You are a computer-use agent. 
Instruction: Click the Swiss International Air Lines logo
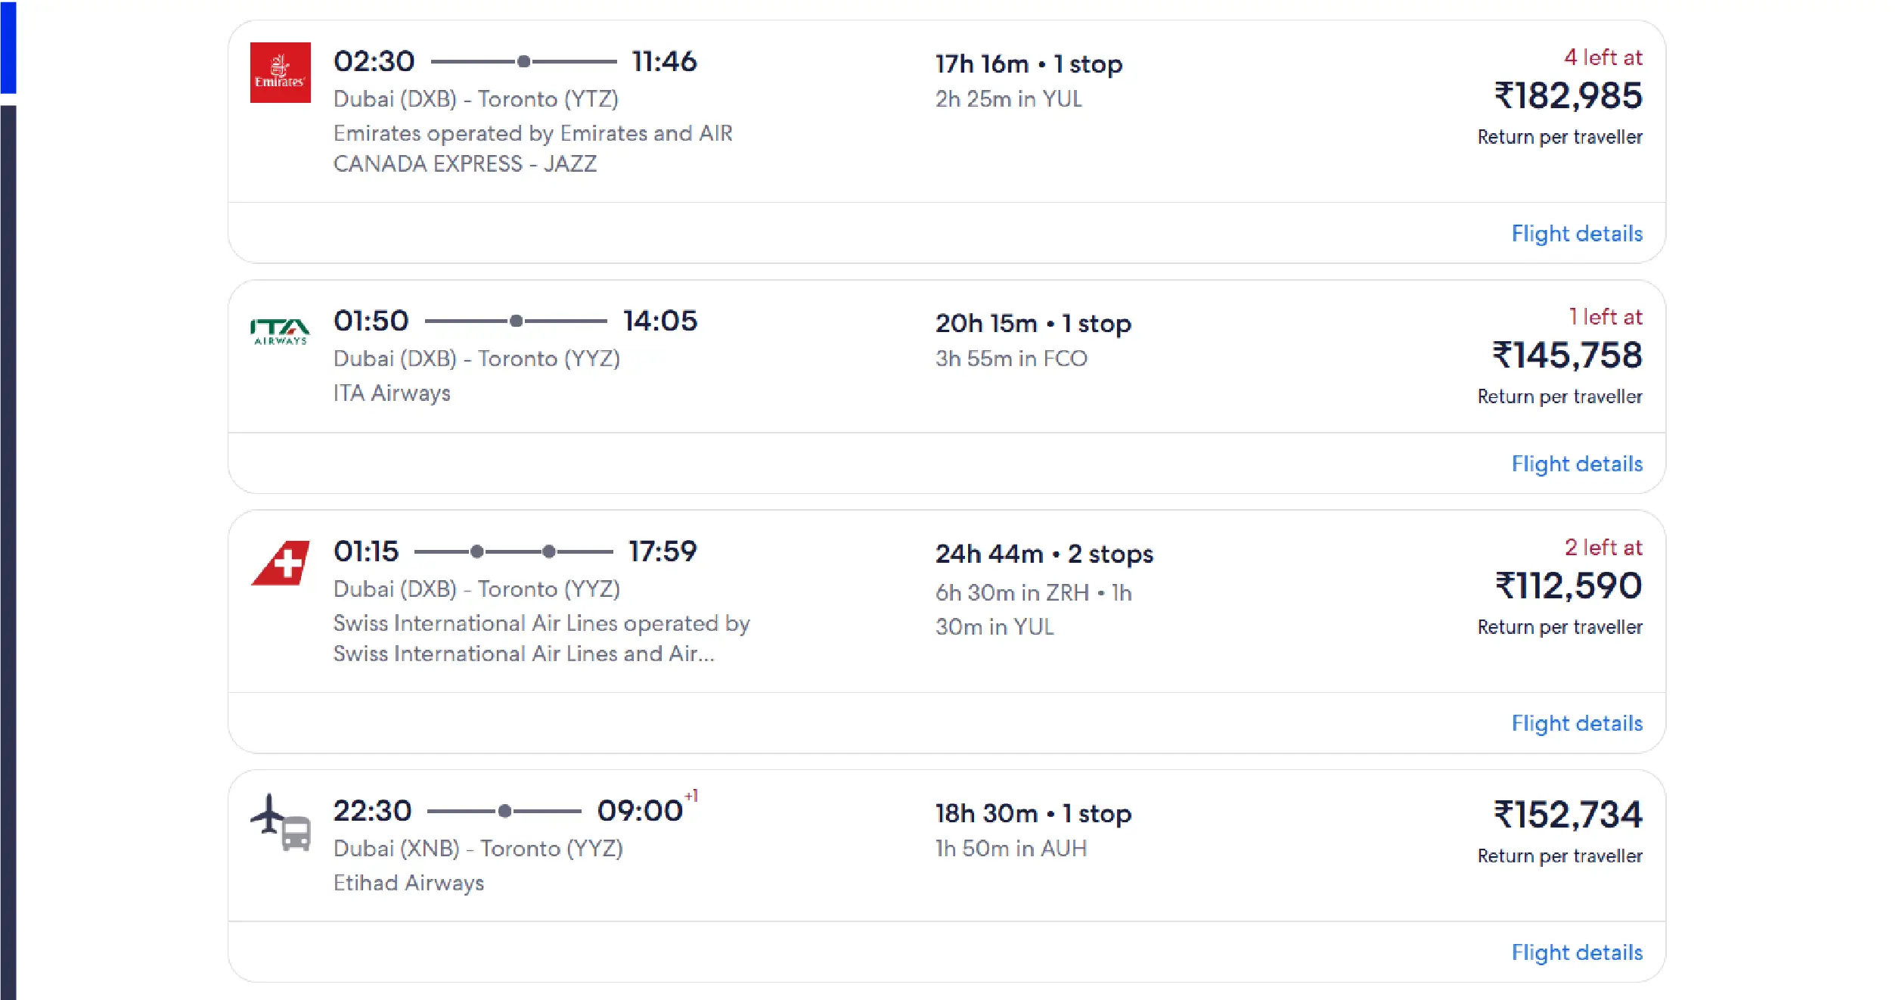click(281, 563)
